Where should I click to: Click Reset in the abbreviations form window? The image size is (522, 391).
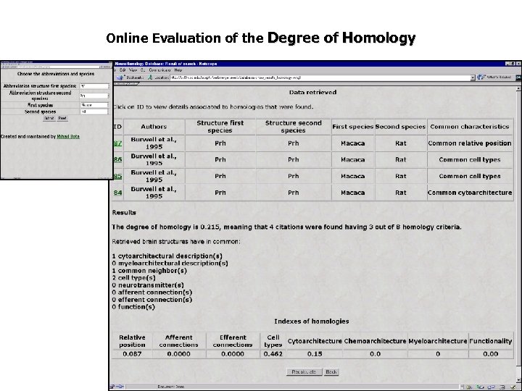coord(62,118)
